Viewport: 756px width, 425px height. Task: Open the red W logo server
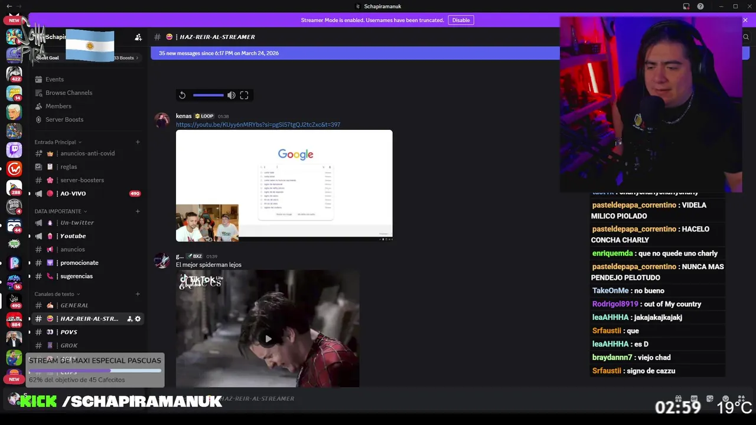click(14, 169)
